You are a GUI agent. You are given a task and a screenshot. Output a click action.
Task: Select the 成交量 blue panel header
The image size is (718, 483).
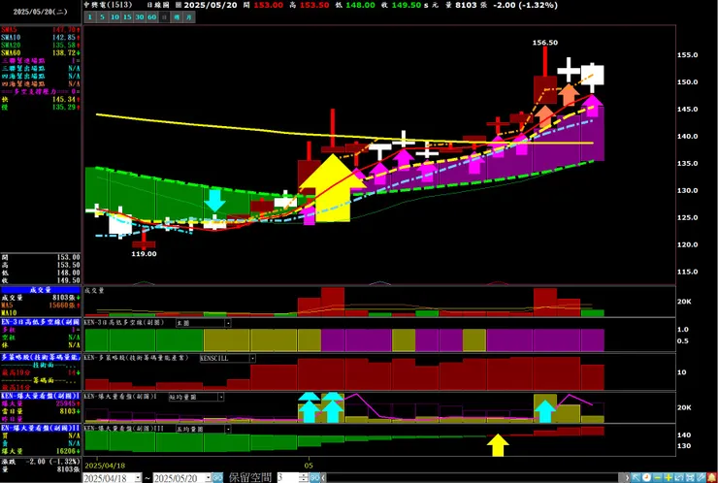point(41,290)
